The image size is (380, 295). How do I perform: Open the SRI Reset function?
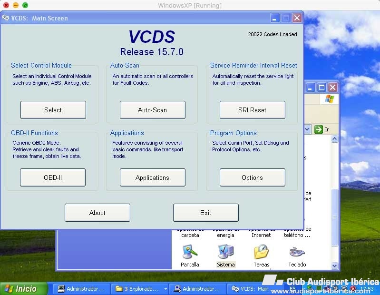click(252, 110)
